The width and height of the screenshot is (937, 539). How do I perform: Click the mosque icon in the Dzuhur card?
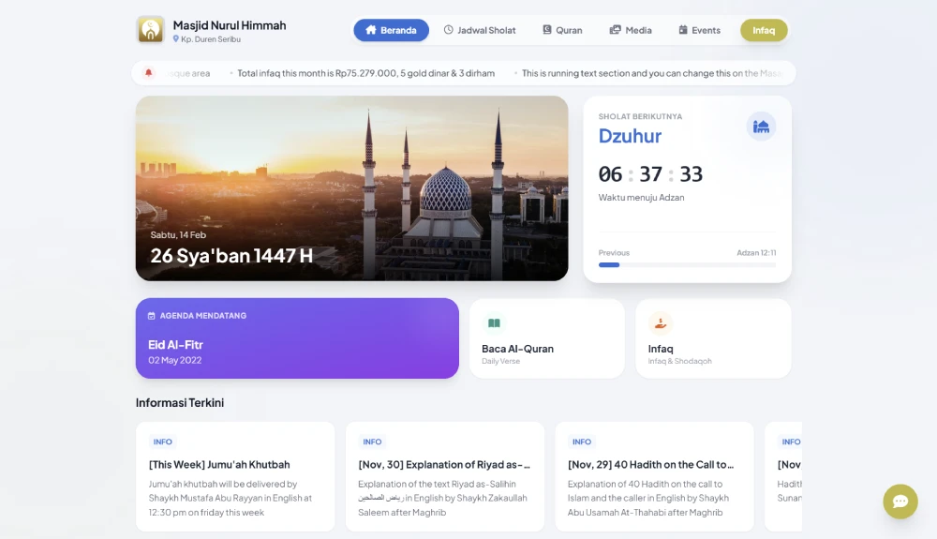pos(761,127)
